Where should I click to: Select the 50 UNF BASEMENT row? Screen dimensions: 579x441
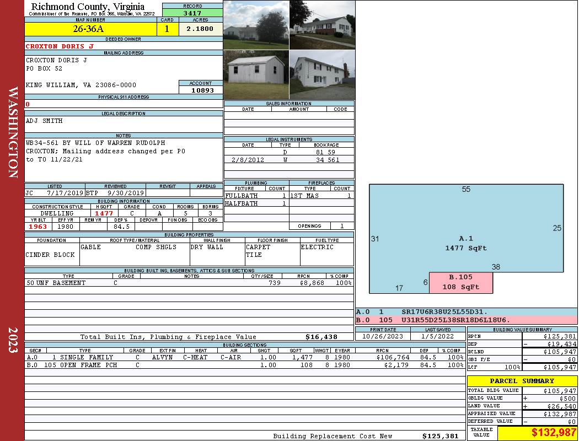tap(189, 283)
